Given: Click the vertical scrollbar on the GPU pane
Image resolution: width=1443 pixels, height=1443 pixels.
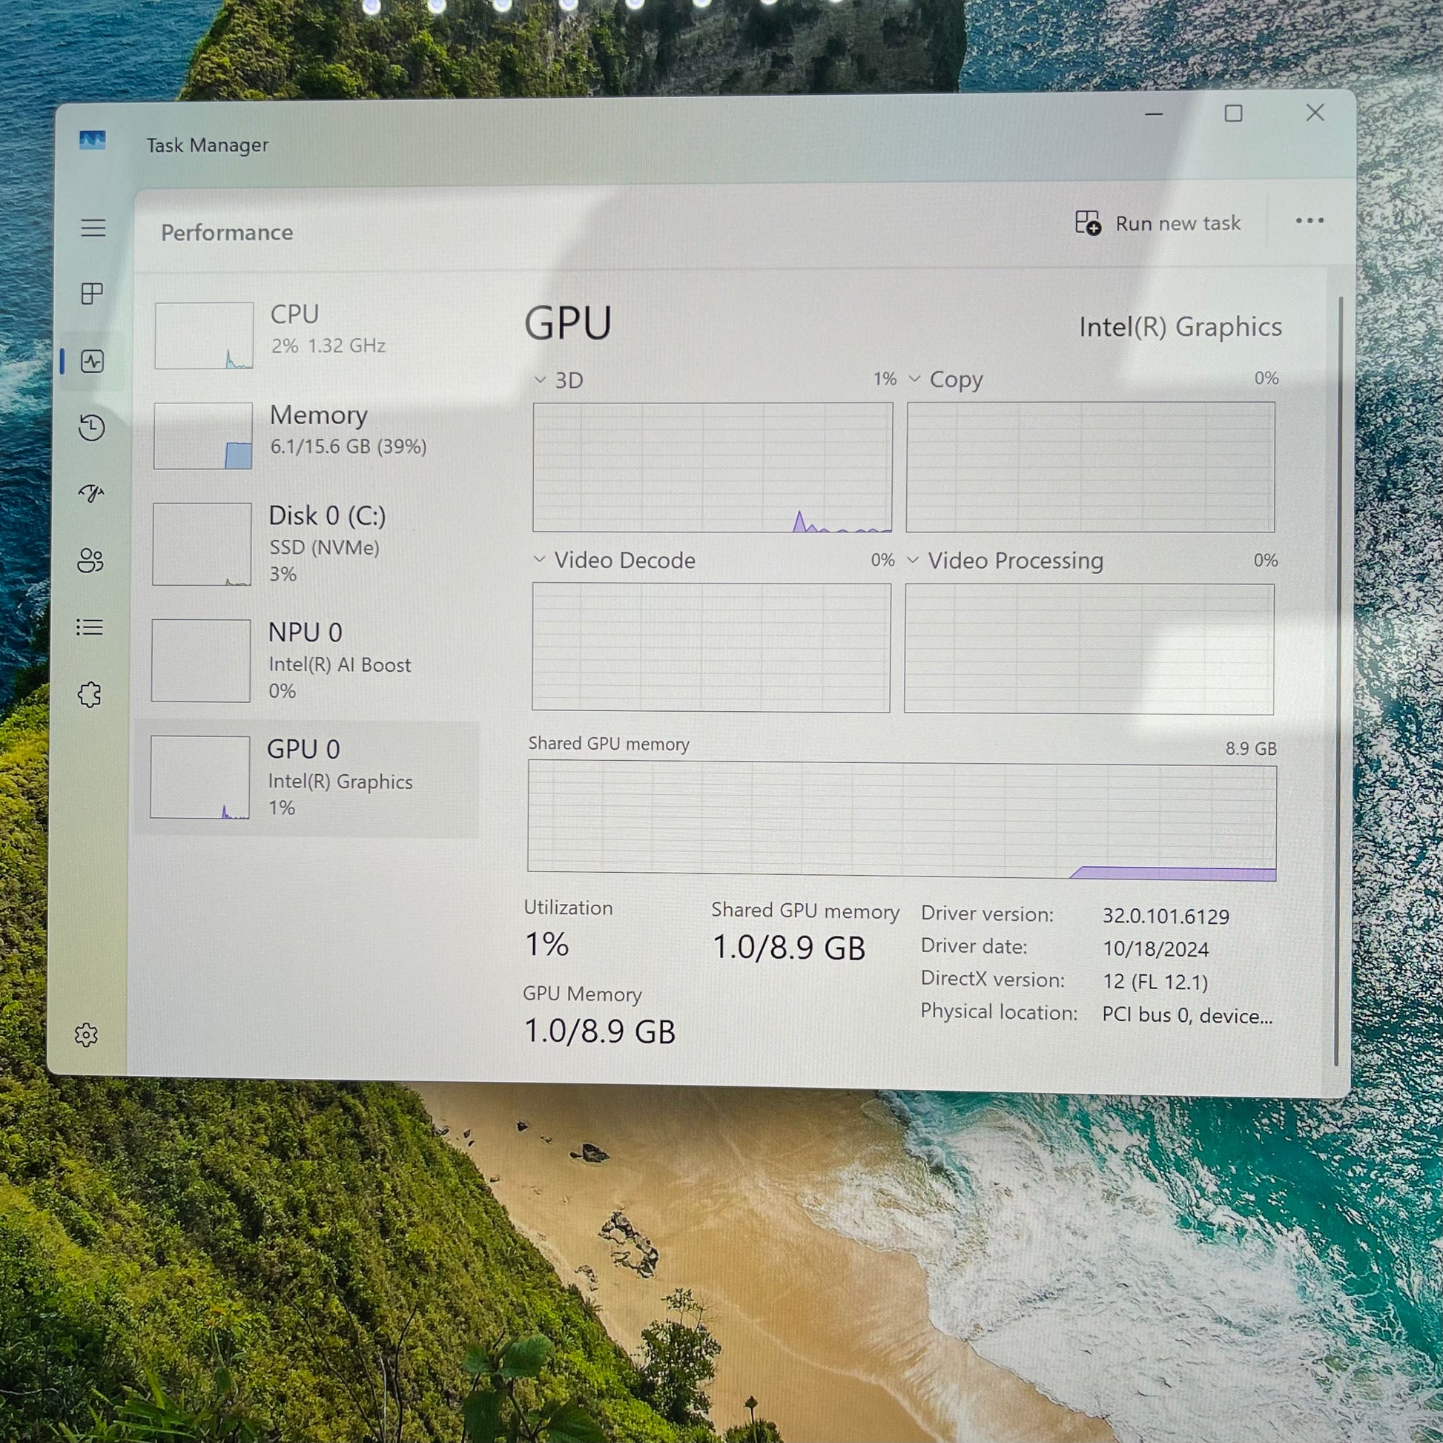Looking at the screenshot, I should 1338,673.
